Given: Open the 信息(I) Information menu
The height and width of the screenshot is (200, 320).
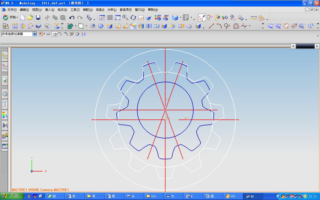Looking at the screenshot, I should click(100, 10).
